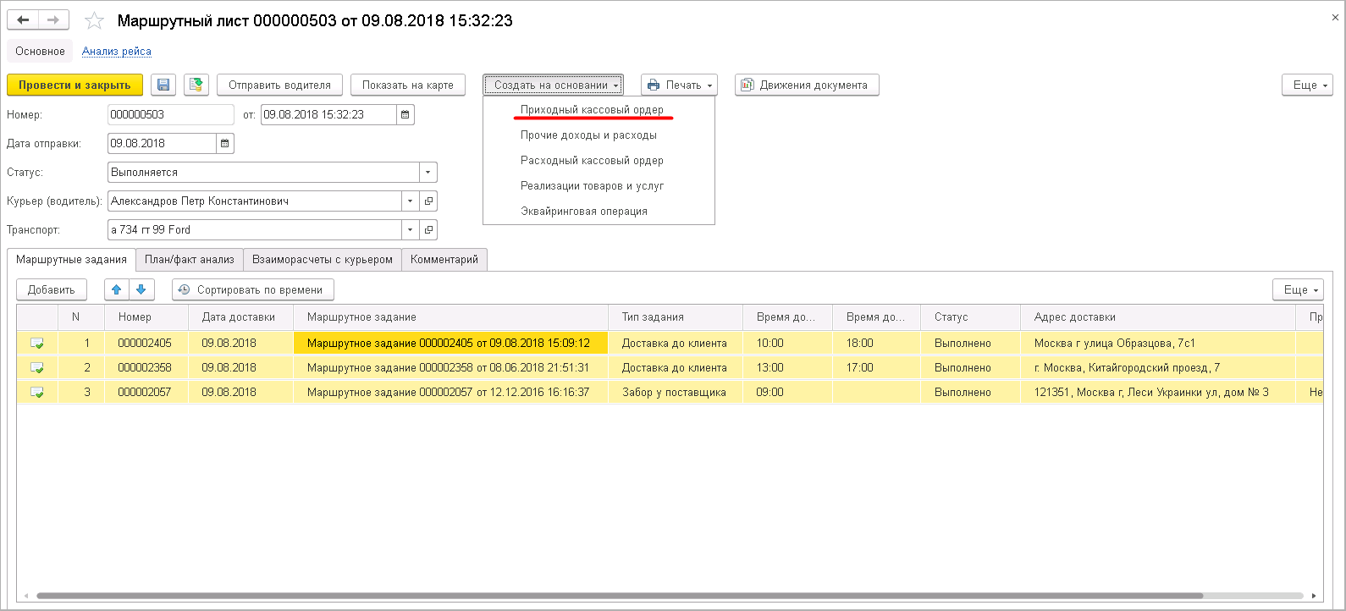Click the Тип задания column header

(x=676, y=317)
